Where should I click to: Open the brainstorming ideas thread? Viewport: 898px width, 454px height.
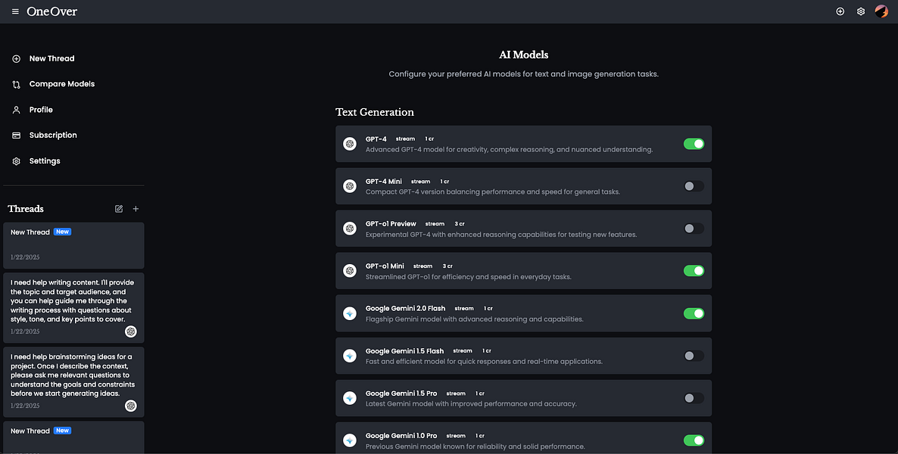68,375
